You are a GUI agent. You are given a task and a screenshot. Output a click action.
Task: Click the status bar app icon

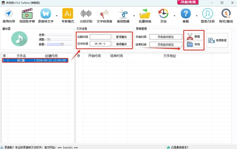point(2,147)
